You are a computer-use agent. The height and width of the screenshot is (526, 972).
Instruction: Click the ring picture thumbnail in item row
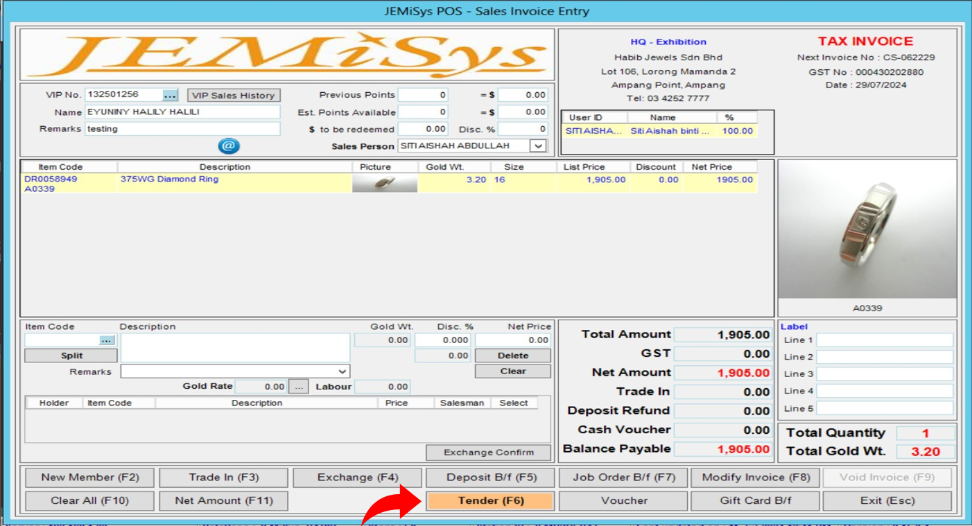[x=385, y=183]
